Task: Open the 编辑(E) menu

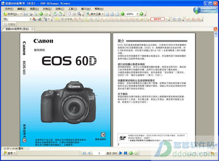Action: click(22, 9)
